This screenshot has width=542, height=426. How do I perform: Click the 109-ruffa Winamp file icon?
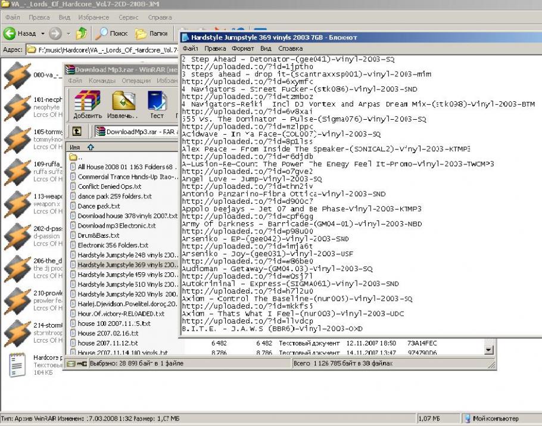tap(17, 172)
